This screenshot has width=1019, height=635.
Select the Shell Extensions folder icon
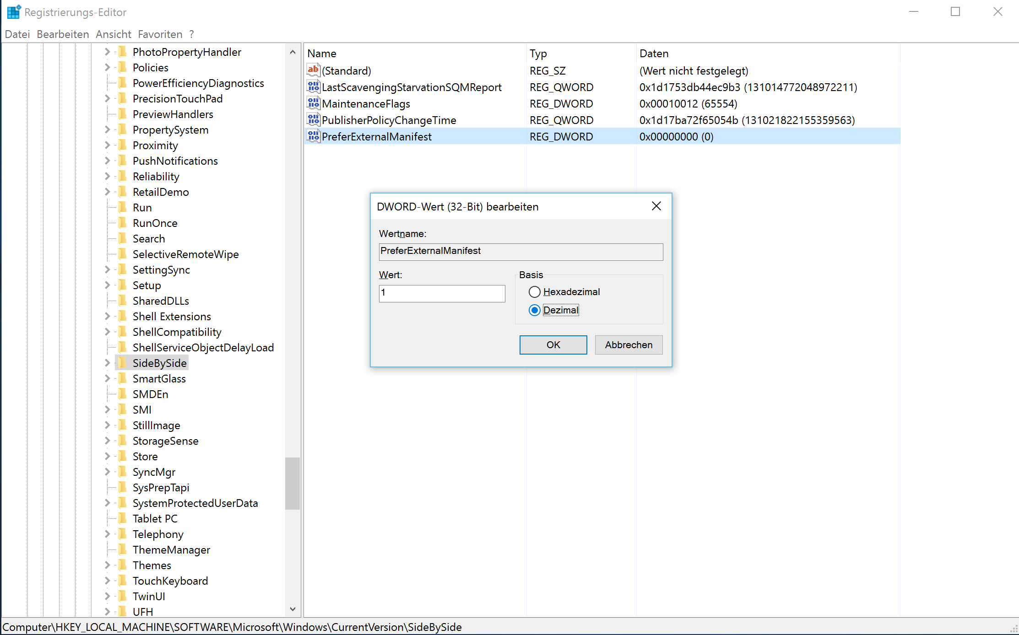122,316
